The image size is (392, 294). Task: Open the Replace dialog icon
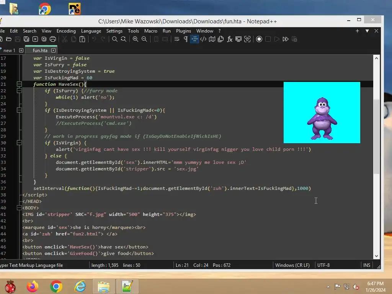124,39
